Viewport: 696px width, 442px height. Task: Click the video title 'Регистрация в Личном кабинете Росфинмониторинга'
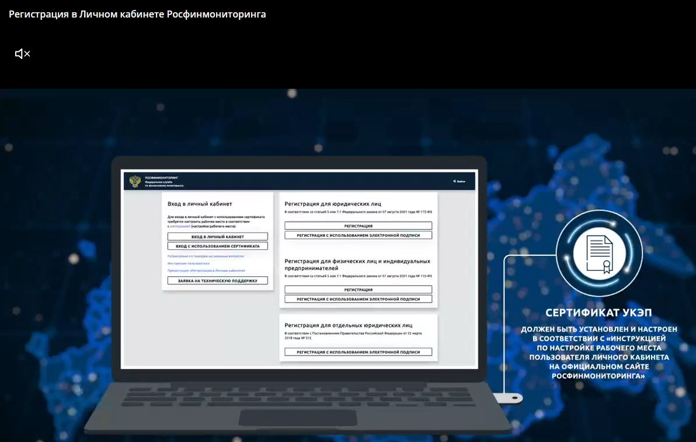[x=137, y=14]
